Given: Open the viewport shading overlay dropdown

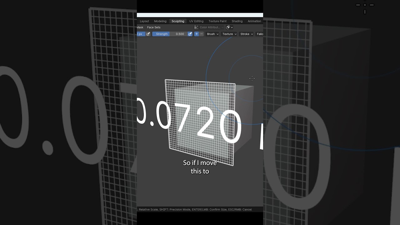Looking at the screenshot, I should click(x=230, y=27).
